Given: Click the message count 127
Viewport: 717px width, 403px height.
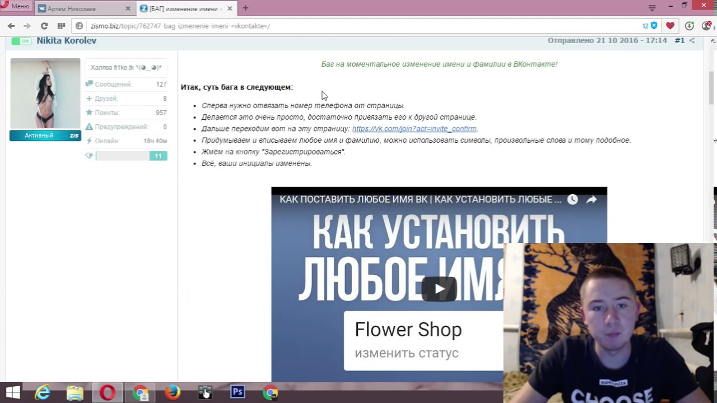Looking at the screenshot, I should (161, 84).
